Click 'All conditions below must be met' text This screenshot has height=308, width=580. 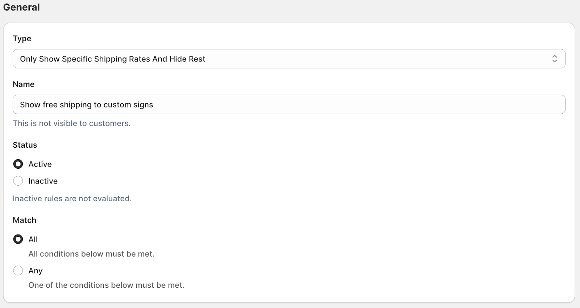click(x=91, y=254)
